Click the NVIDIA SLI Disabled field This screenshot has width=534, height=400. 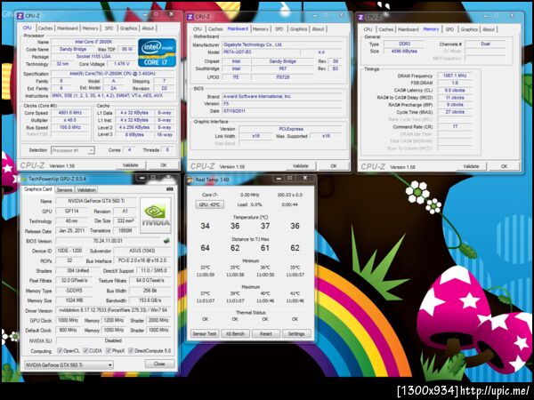pyautogui.click(x=113, y=340)
